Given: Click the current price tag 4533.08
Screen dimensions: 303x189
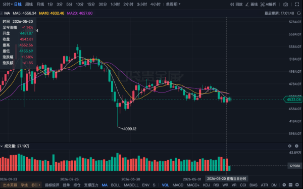Looking at the screenshot, I should [x=292, y=100].
